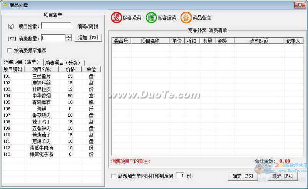Enable 按消费频率排序 checkbox
Screen dimensions: 308x189
10,50
